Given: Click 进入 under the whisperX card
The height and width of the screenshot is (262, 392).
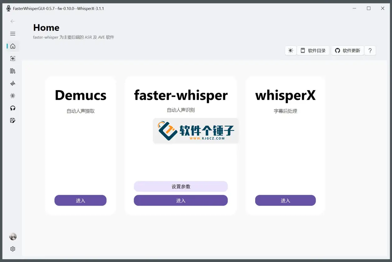Looking at the screenshot, I should (285, 200).
